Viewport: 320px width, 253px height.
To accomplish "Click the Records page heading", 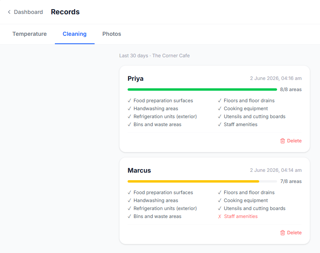I will coord(65,12).
